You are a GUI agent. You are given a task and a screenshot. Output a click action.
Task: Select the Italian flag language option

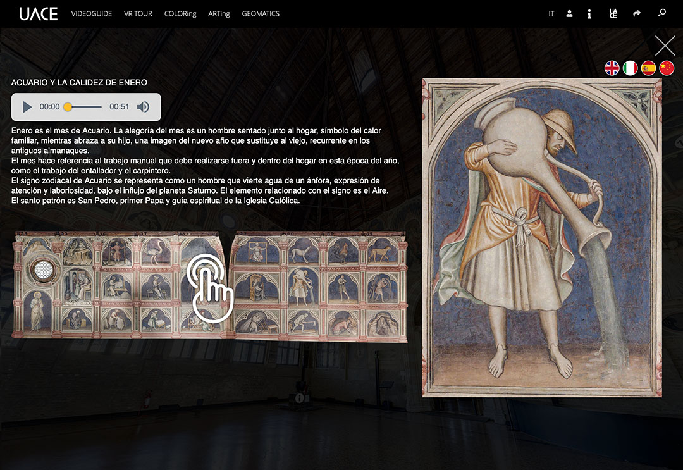[631, 68]
